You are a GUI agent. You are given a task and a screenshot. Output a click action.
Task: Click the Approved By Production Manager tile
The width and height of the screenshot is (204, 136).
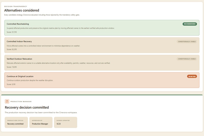tap(41, 122)
